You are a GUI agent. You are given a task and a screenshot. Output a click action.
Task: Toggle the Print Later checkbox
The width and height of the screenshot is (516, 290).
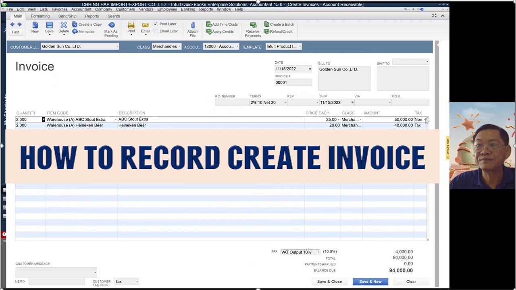pyautogui.click(x=156, y=24)
